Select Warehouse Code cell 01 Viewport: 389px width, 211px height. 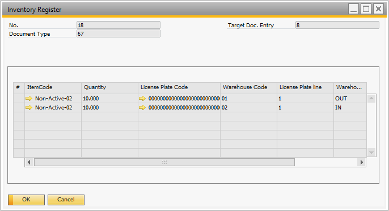(x=248, y=99)
